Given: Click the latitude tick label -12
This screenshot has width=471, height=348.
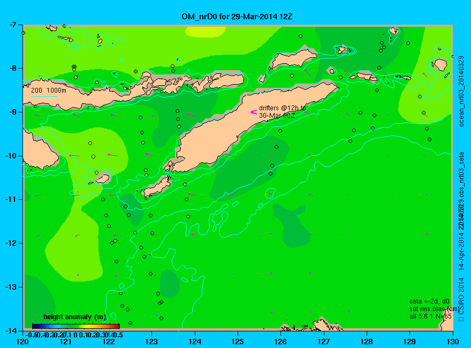Looking at the screenshot, I should click(x=12, y=243).
